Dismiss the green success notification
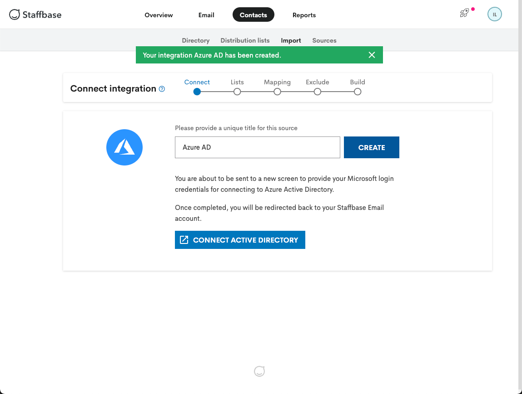This screenshot has width=522, height=394. (372, 55)
